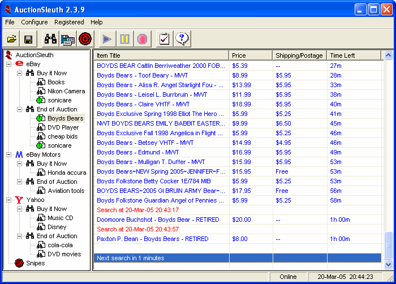Select the AuctionSleuth root tree item

(x=35, y=55)
